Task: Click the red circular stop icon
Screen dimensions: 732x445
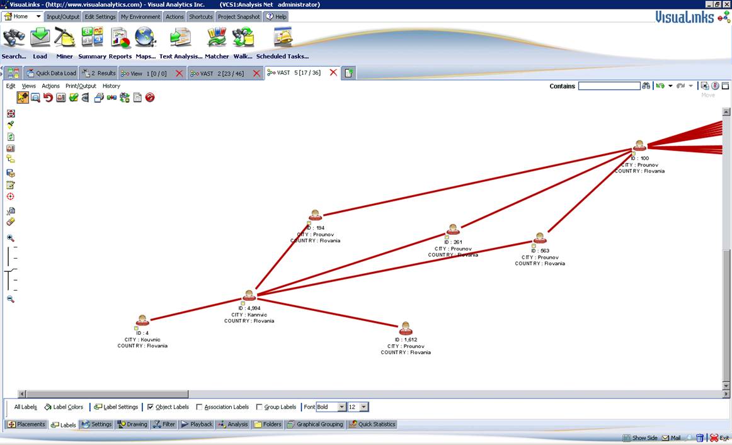Action: [150, 98]
